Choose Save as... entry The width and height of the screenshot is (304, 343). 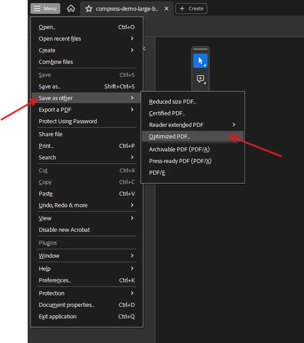tap(87, 86)
